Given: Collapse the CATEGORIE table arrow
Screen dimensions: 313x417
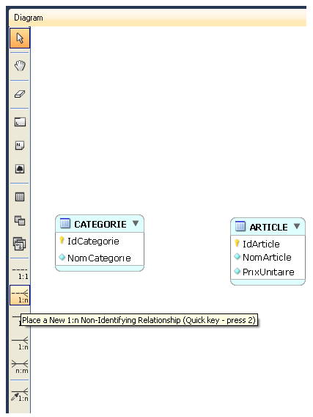Looking at the screenshot, I should [136, 223].
